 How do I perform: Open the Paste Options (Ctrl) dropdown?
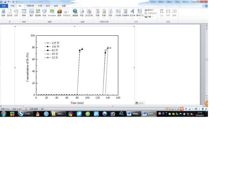coord(140,103)
